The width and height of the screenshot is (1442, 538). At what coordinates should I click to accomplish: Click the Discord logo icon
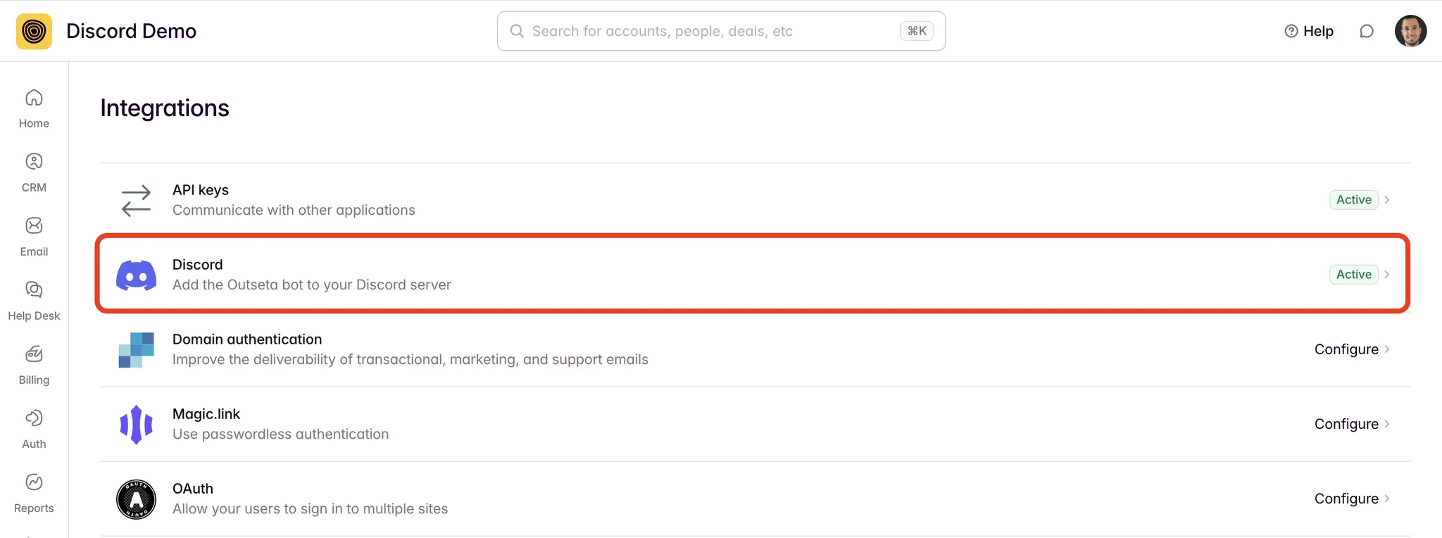pyautogui.click(x=136, y=275)
